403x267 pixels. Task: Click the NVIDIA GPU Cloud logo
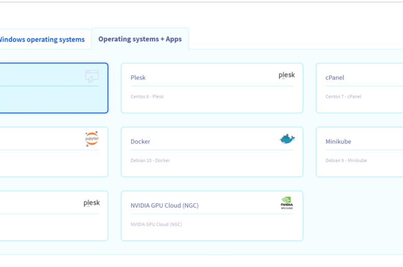coord(287,203)
